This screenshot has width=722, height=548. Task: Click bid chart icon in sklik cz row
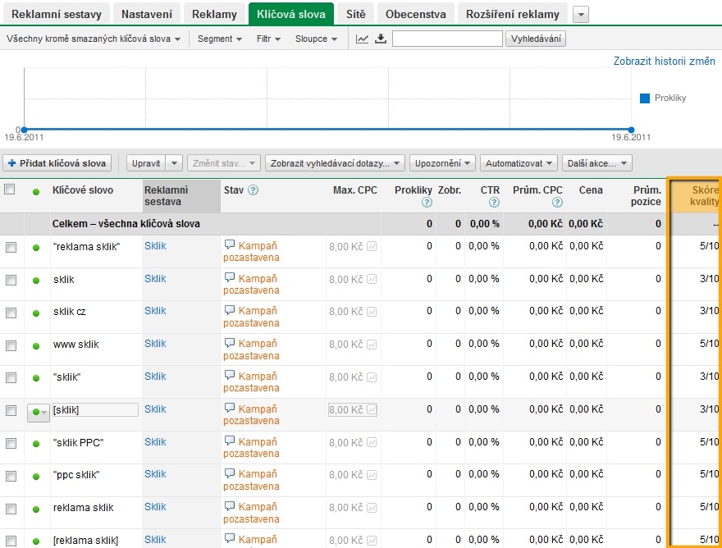click(372, 312)
